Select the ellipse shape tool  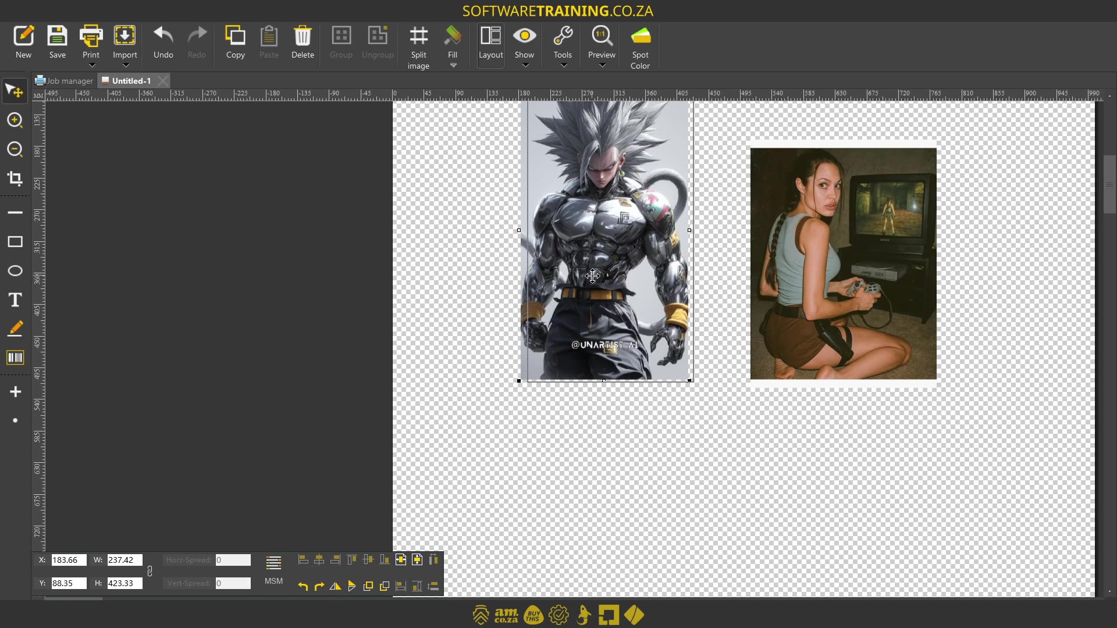pyautogui.click(x=15, y=271)
